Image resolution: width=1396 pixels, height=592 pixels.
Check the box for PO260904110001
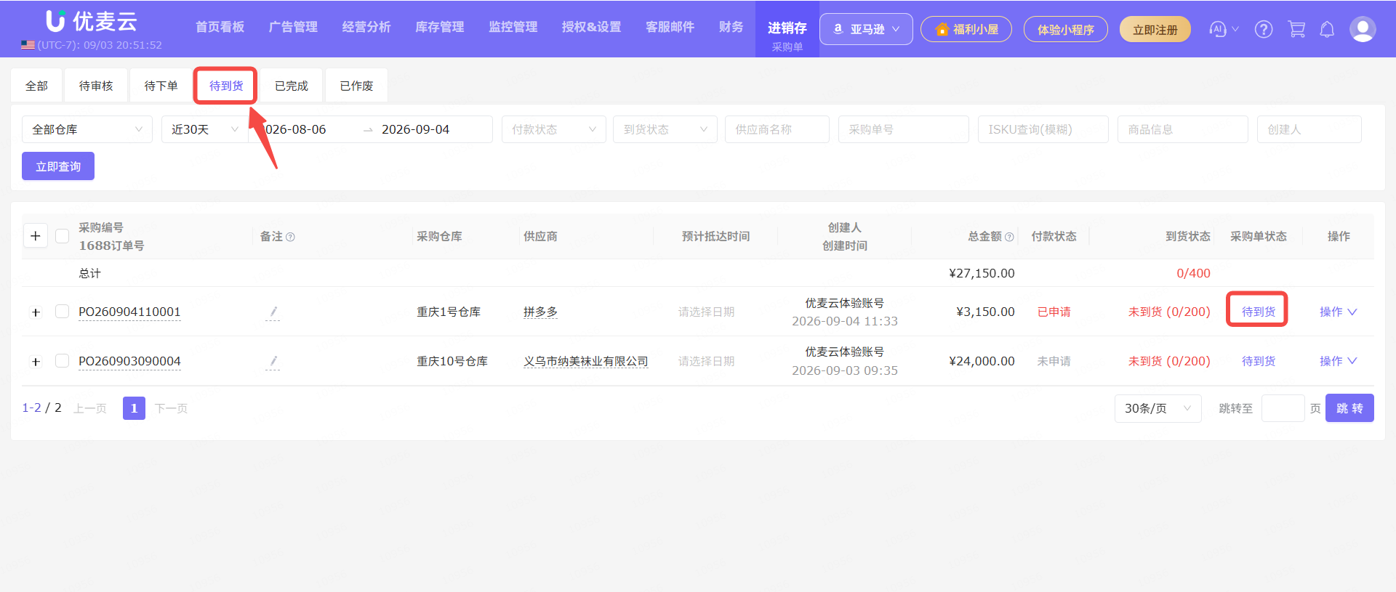pos(63,312)
